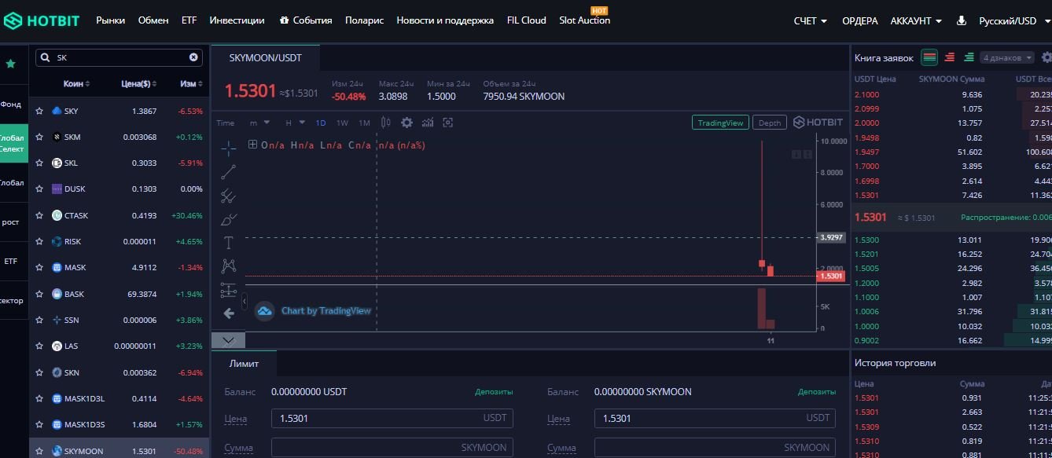Favorite the CTASK coin star
Screen dimensions: 1052x458
tap(39, 216)
